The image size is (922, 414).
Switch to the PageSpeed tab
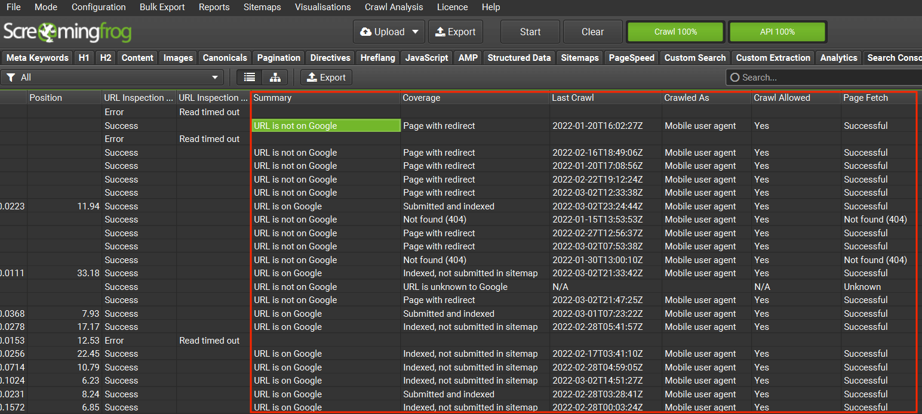[x=632, y=58]
